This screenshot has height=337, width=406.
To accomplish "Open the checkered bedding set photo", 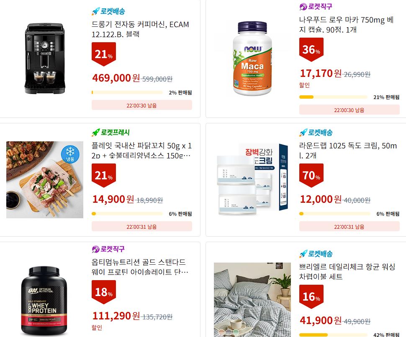I will pyautogui.click(x=252, y=300).
